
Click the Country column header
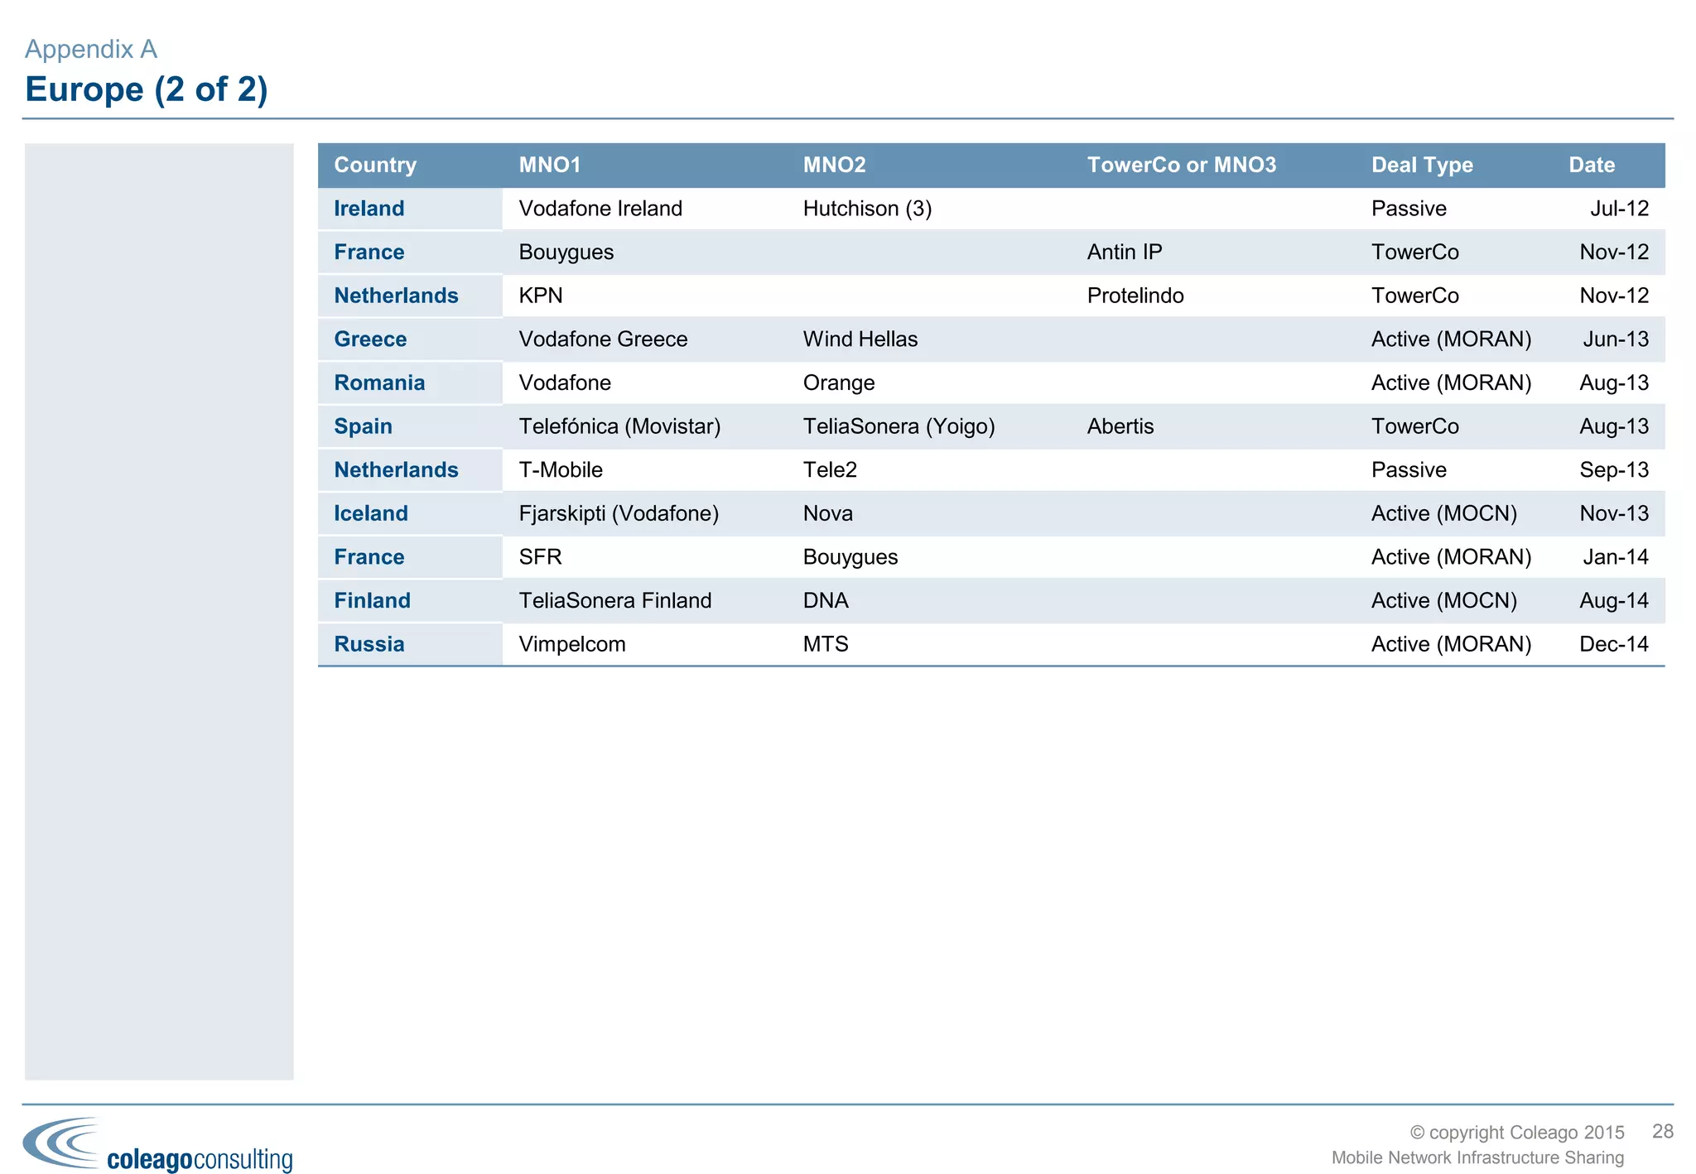(x=374, y=165)
